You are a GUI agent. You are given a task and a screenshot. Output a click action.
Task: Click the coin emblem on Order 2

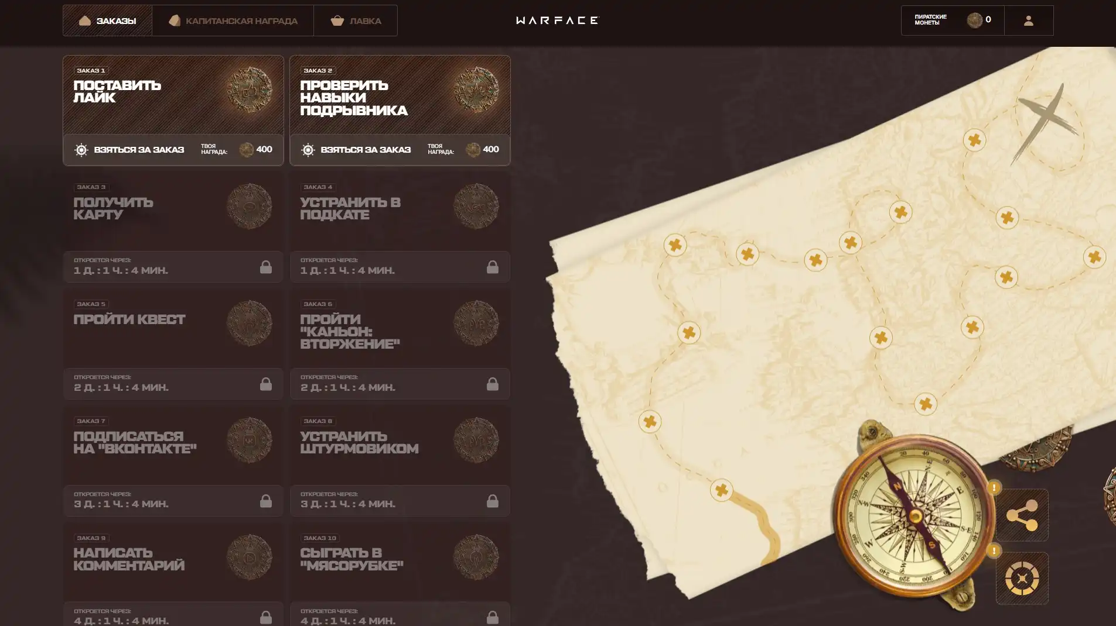coord(476,90)
